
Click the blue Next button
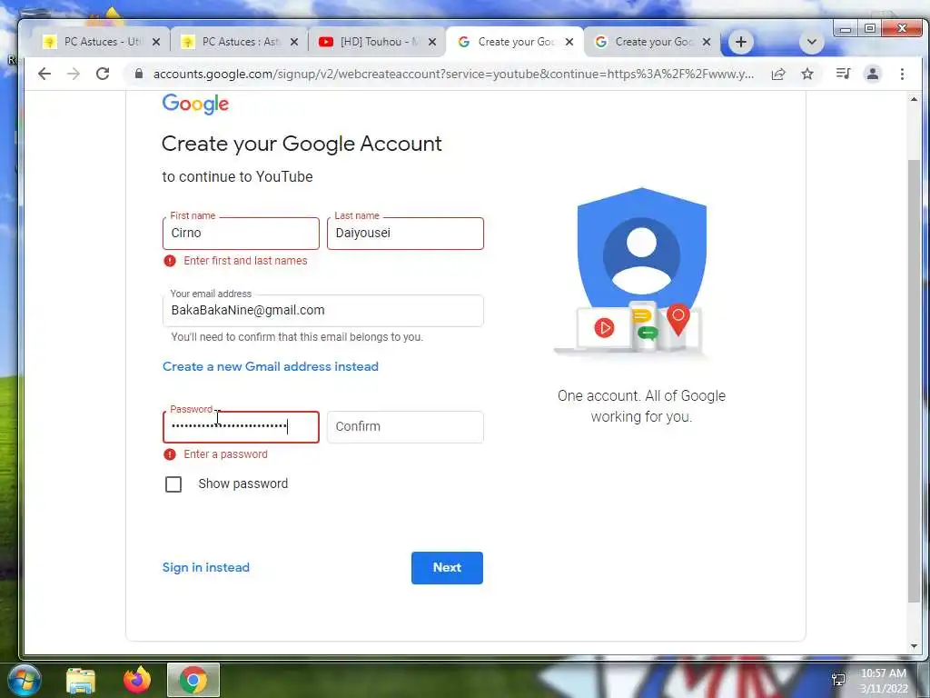(447, 568)
